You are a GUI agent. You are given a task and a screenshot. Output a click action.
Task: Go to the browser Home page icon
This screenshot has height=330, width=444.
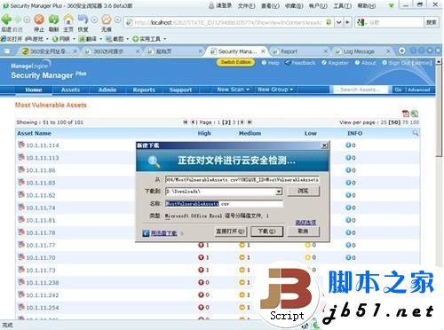point(68,20)
